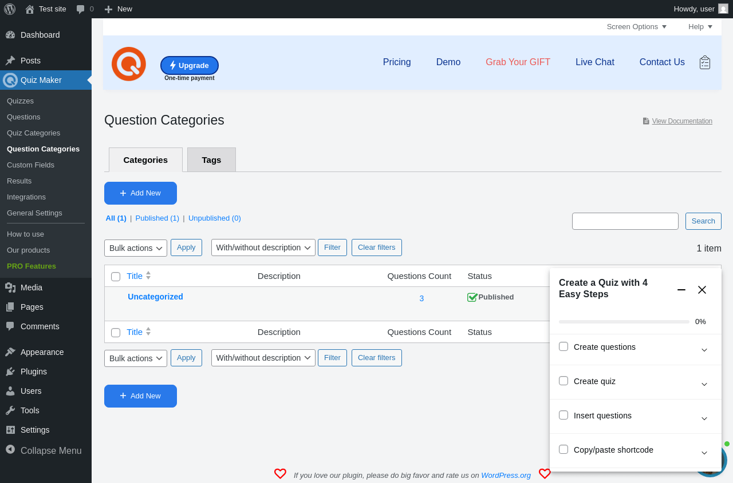Open the Tools wrench icon
Screen dimensions: 733x483
[10, 410]
